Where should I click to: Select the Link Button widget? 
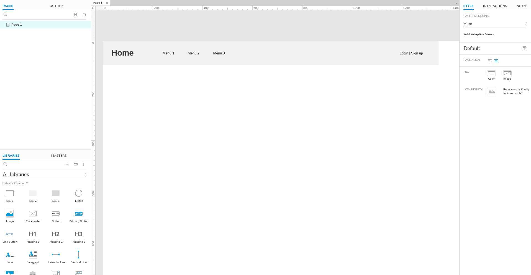click(10, 237)
